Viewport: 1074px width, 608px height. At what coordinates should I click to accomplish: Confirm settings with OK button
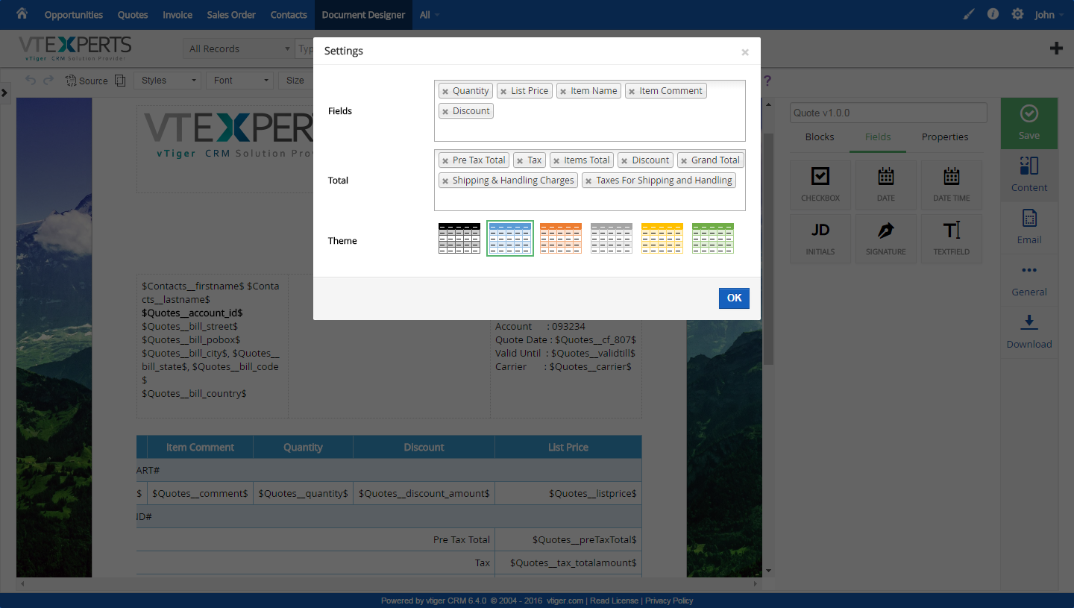734,298
